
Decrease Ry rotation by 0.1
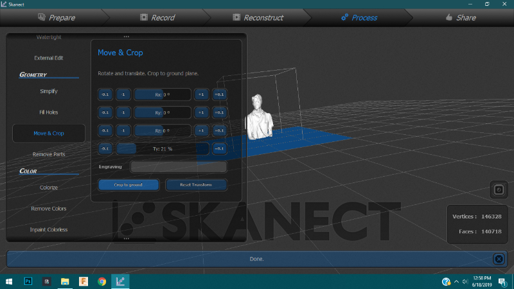(105, 112)
